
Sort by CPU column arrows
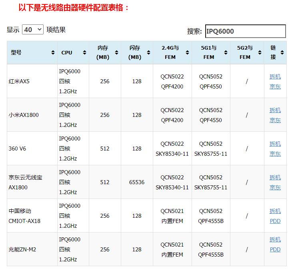(x=84, y=52)
